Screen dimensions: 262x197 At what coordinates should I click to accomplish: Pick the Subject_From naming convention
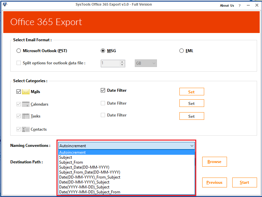127,162
